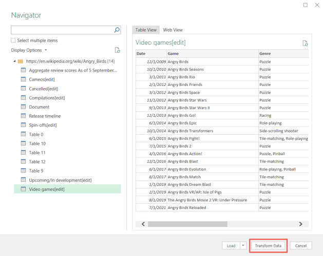Click the Date column header
The image size is (323, 256).
point(151,53)
